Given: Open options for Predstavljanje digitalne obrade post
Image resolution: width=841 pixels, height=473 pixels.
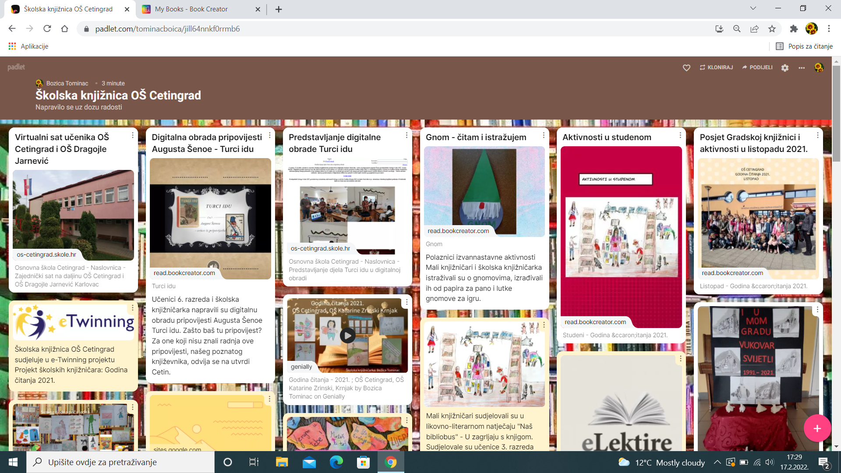Looking at the screenshot, I should click(406, 135).
